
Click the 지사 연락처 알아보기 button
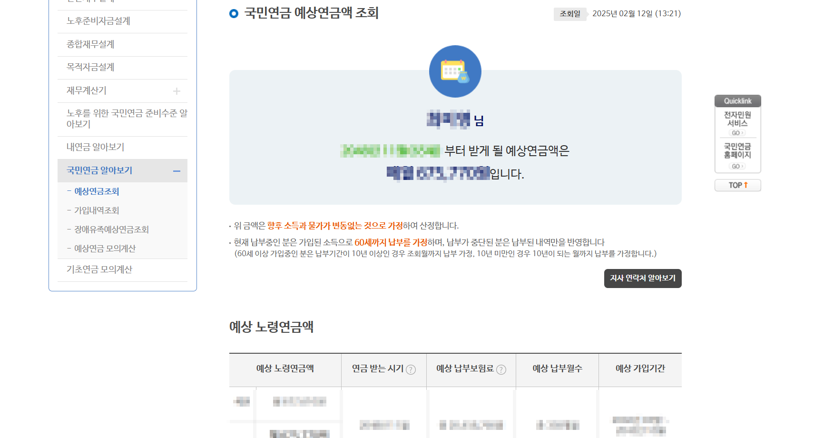point(642,279)
